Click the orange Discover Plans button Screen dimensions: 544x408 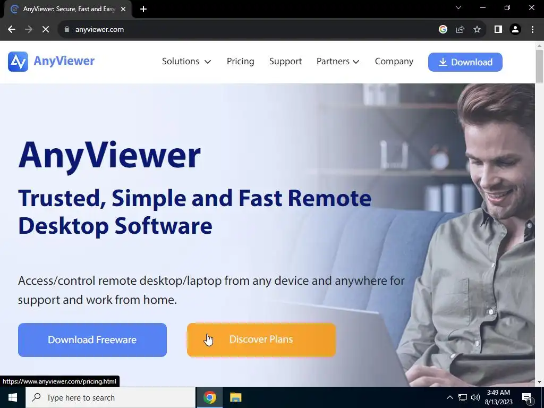pos(261,339)
